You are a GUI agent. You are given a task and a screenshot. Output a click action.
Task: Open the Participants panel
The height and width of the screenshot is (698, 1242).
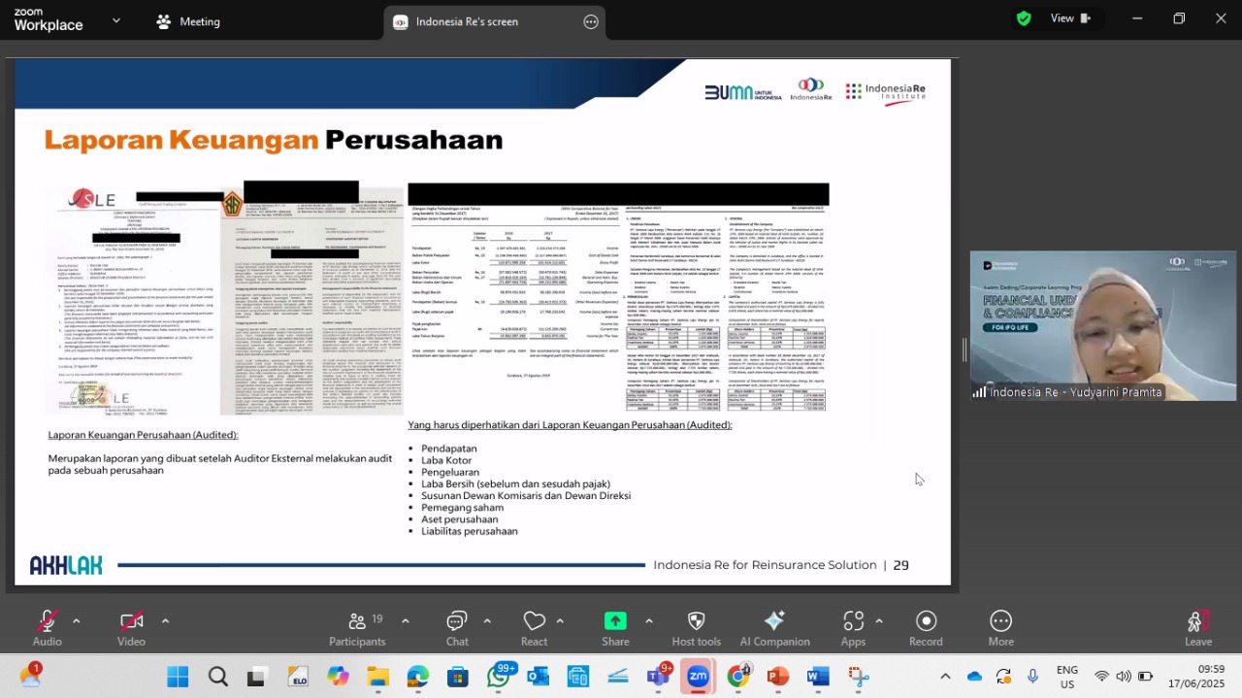click(x=357, y=627)
